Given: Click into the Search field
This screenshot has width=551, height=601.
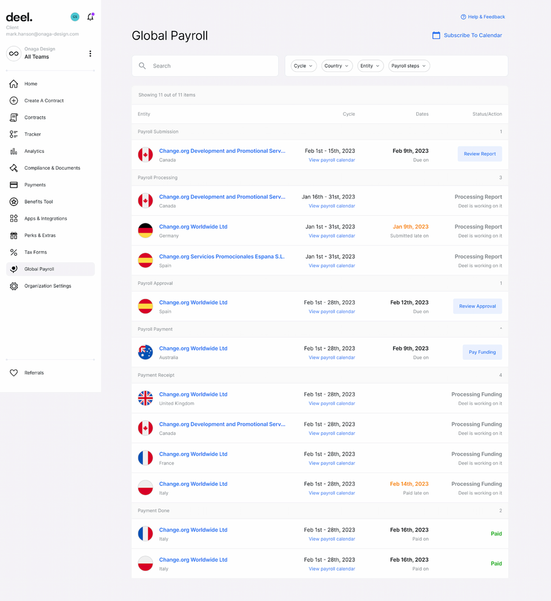Looking at the screenshot, I should [210, 66].
